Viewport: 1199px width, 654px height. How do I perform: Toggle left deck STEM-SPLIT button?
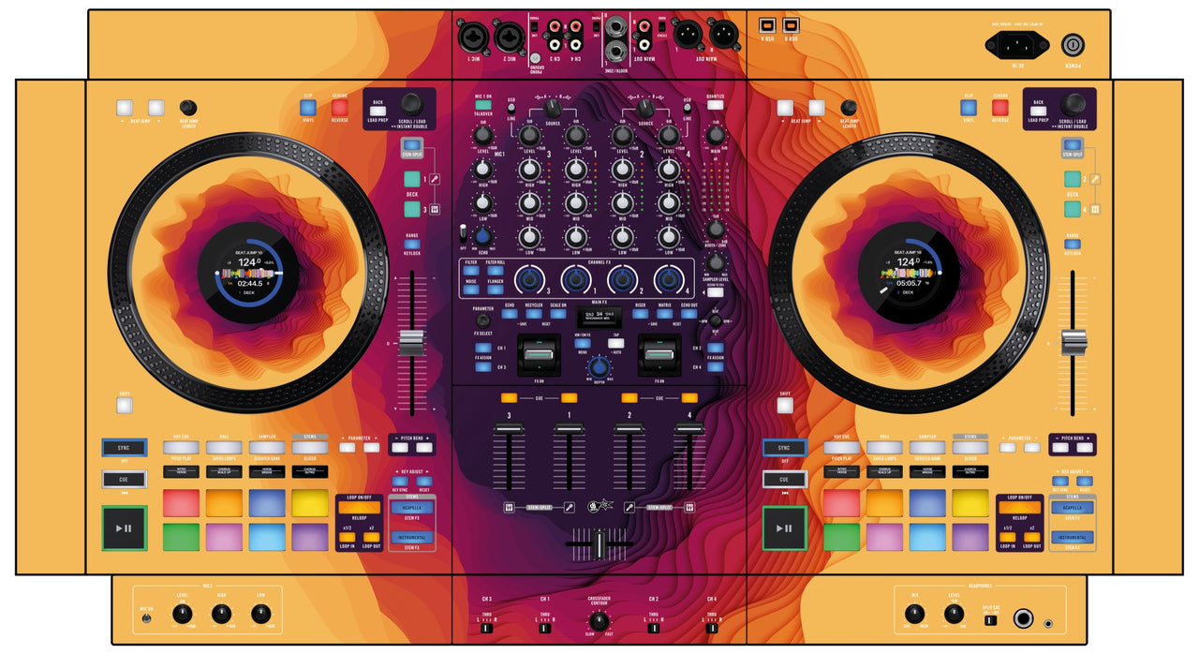coord(412,143)
